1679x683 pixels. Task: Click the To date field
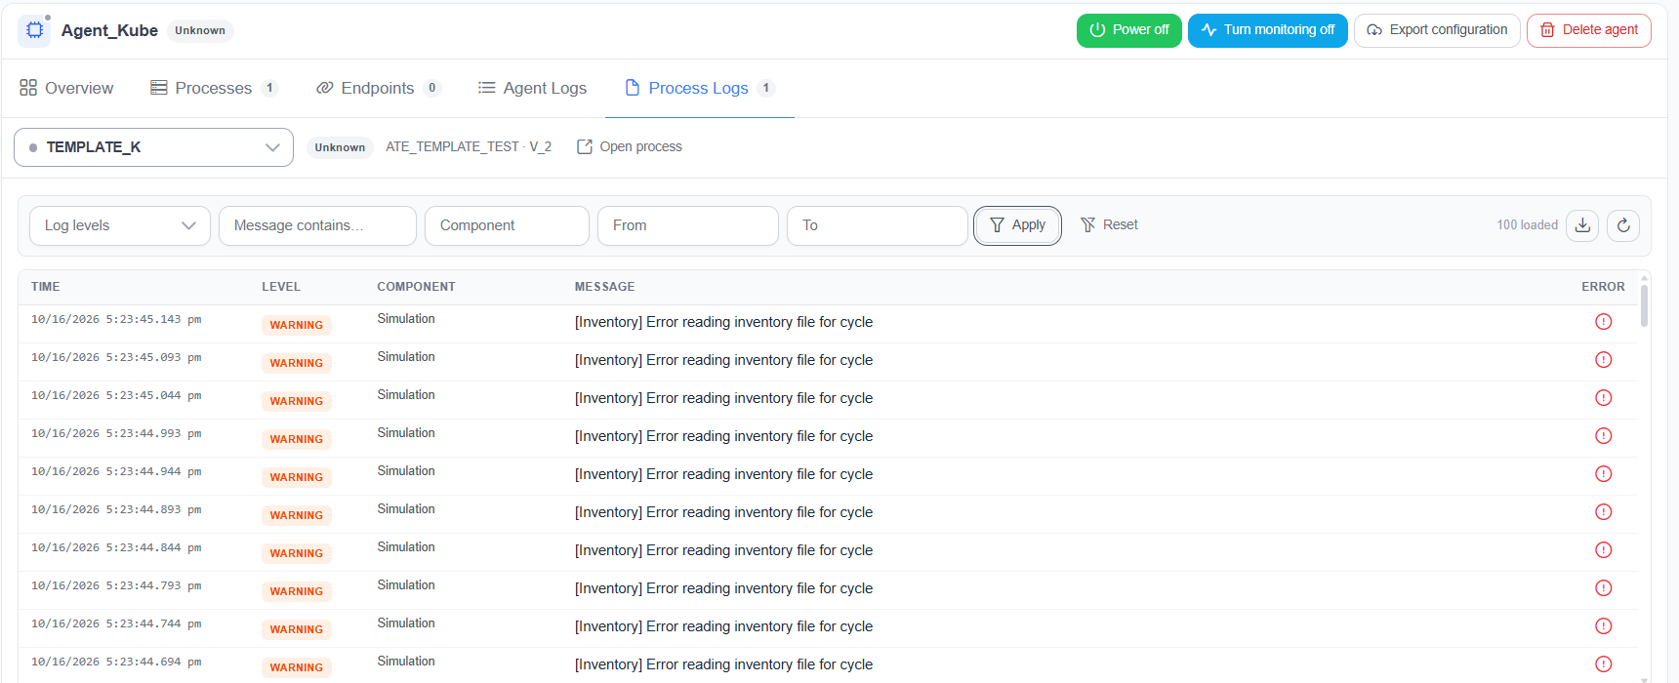[878, 225]
